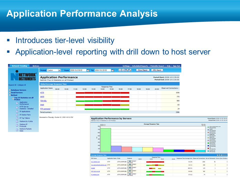
Task: Click first table tool icon in Average Response Time bar
Action: click(x=218, y=155)
